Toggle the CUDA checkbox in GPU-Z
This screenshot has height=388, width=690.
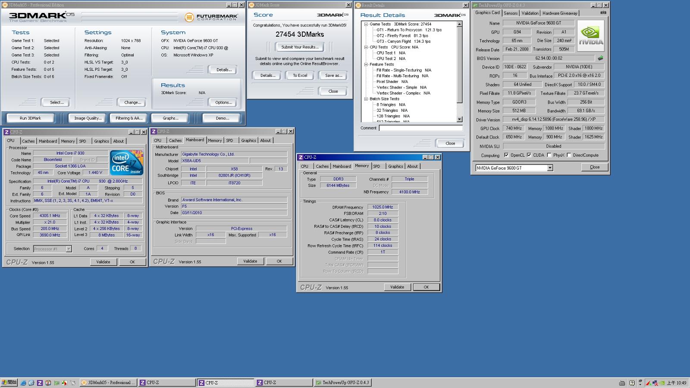[529, 155]
